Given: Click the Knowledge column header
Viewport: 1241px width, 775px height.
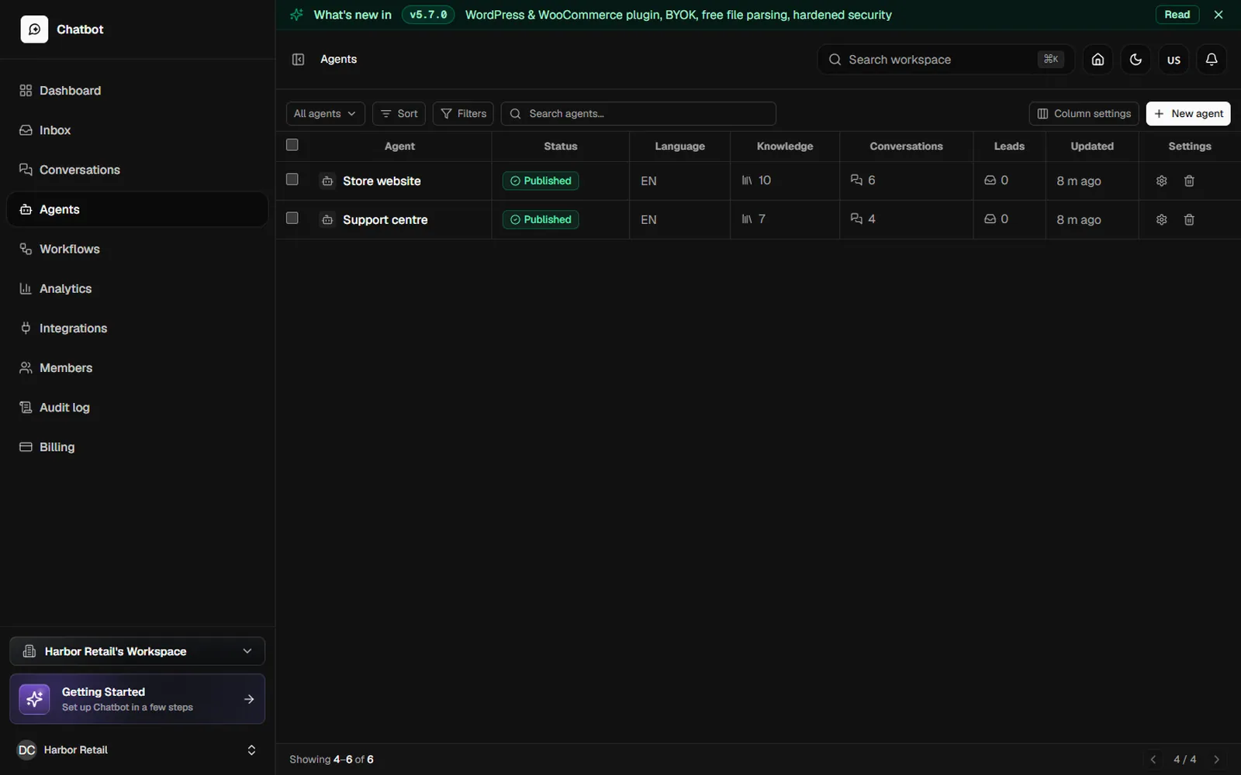Looking at the screenshot, I should [785, 146].
